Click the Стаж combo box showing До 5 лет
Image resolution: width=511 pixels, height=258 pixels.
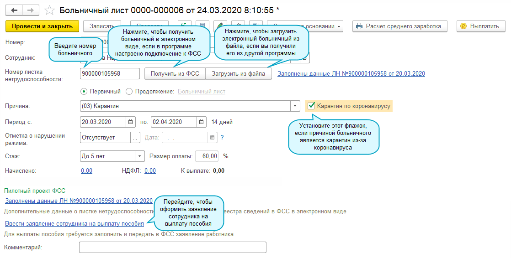pyautogui.click(x=107, y=156)
